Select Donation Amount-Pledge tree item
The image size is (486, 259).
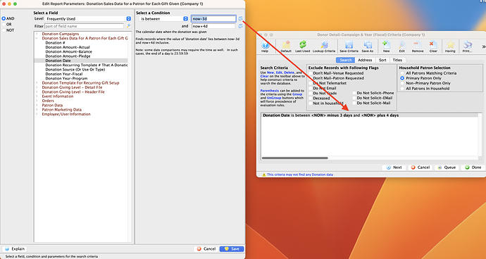(x=68, y=56)
